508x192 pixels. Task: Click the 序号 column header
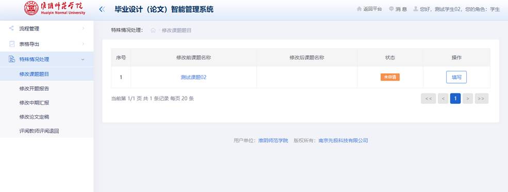pyautogui.click(x=121, y=57)
